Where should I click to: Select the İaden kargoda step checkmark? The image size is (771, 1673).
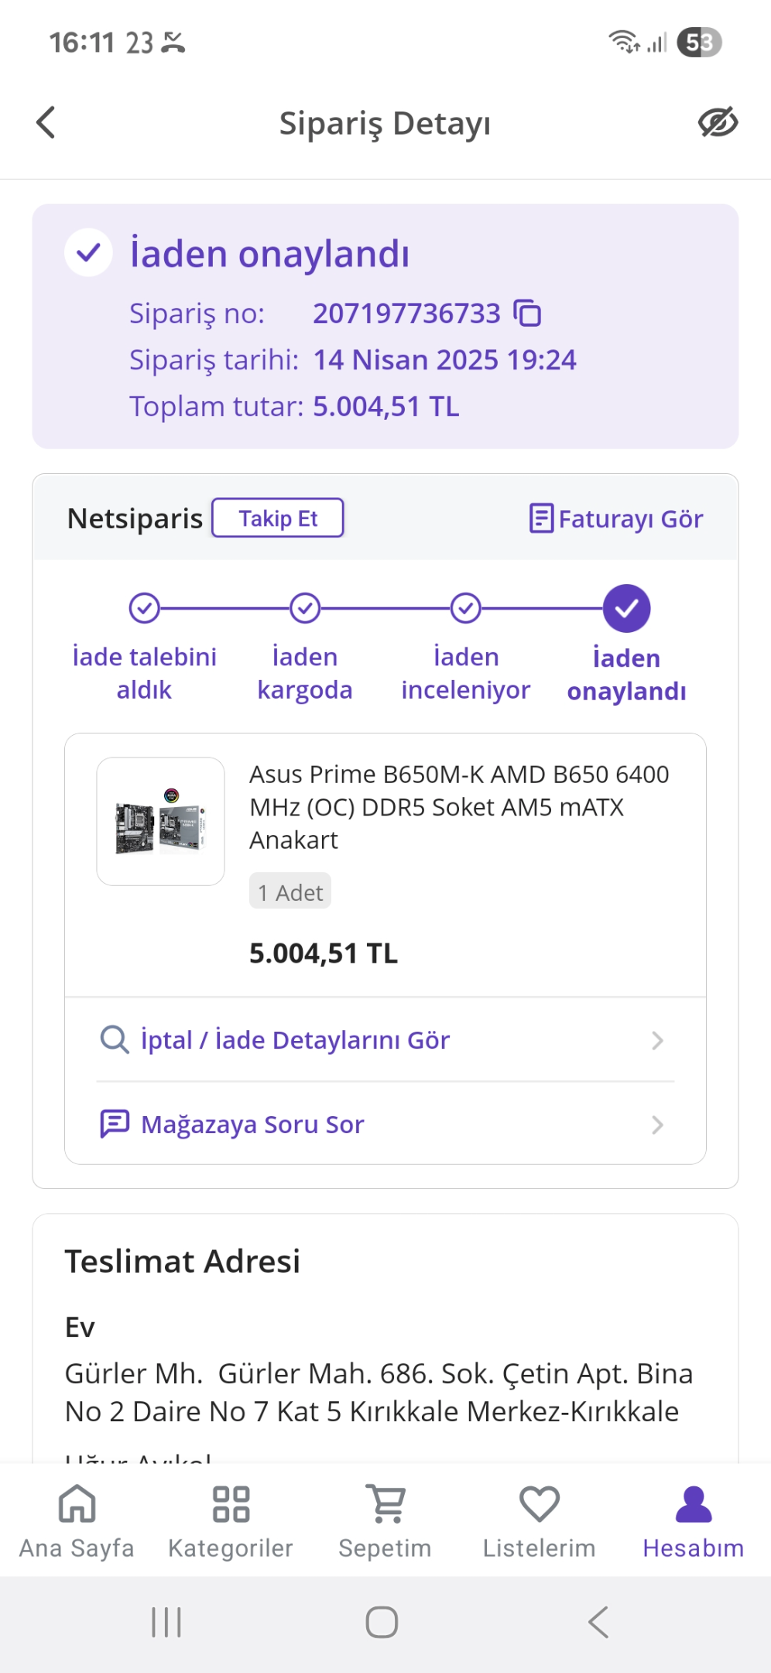pyautogui.click(x=305, y=609)
